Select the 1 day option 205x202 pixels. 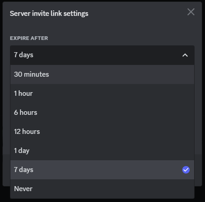coord(102,151)
